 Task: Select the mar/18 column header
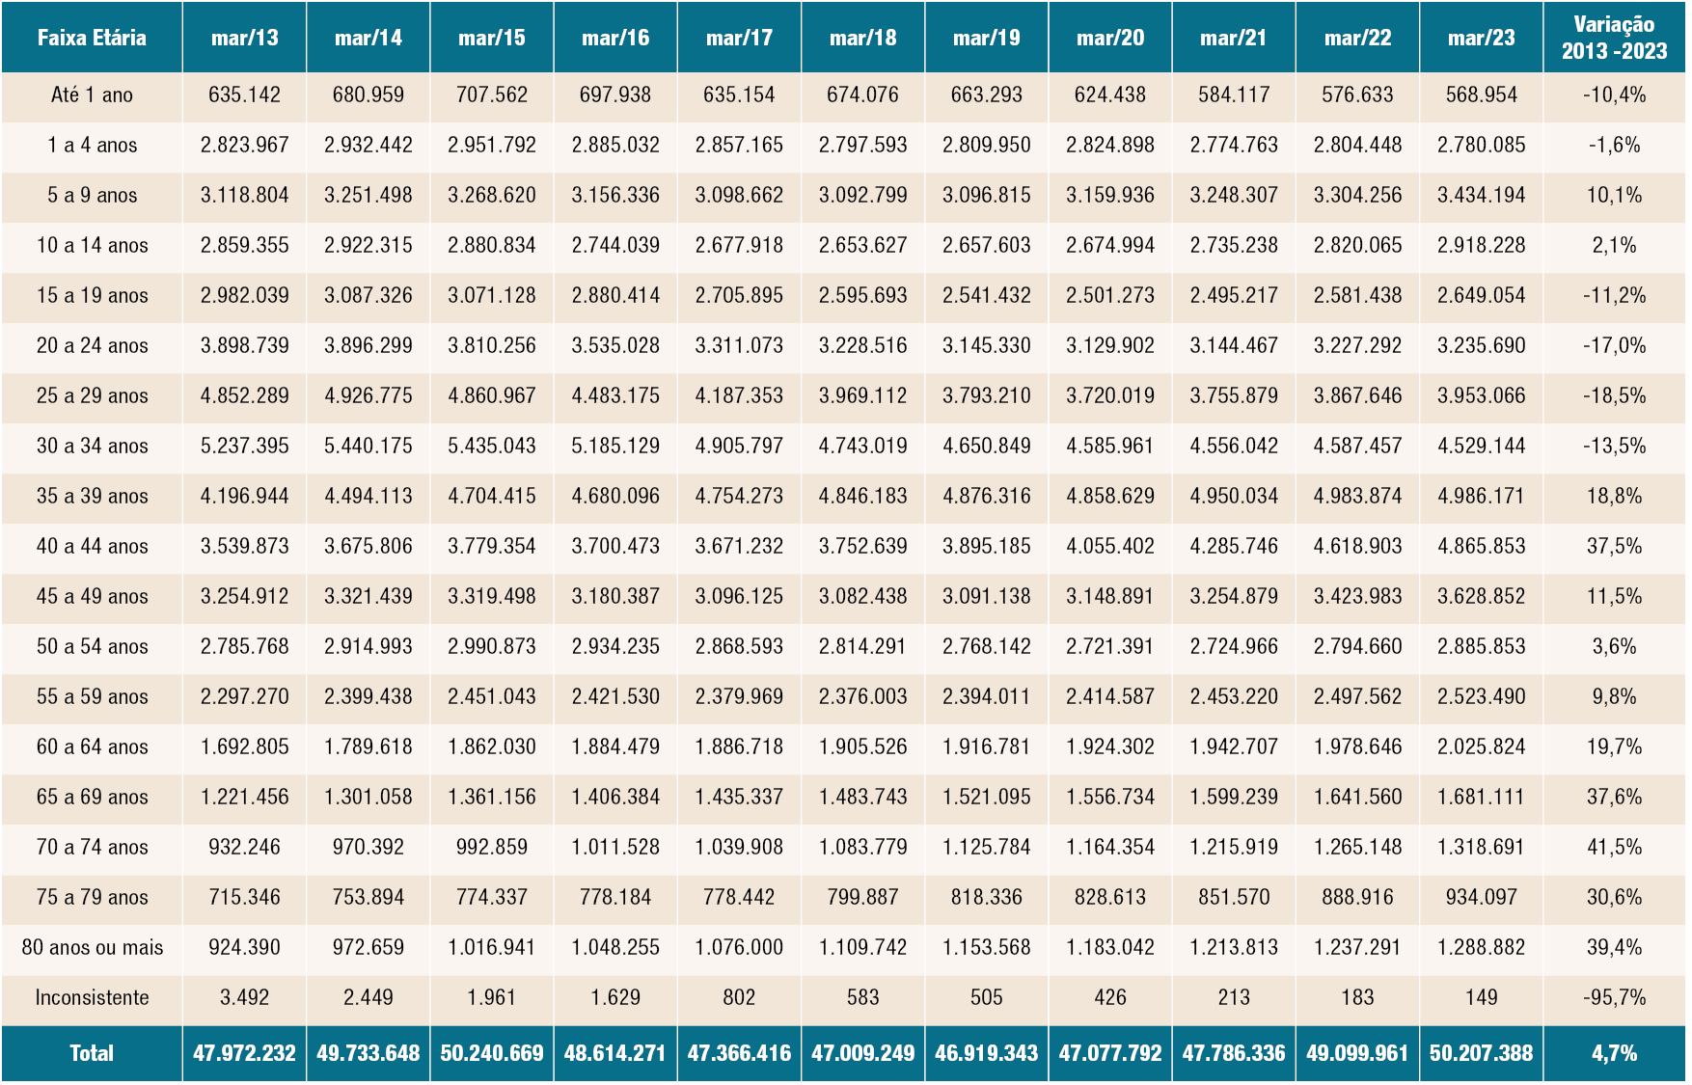(862, 38)
